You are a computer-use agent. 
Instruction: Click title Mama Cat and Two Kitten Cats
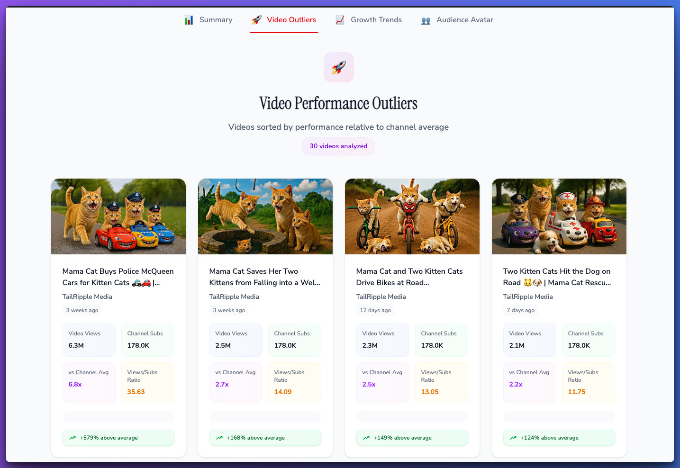pyautogui.click(x=409, y=277)
